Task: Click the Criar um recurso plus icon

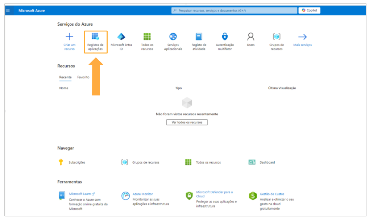Action: [69, 37]
